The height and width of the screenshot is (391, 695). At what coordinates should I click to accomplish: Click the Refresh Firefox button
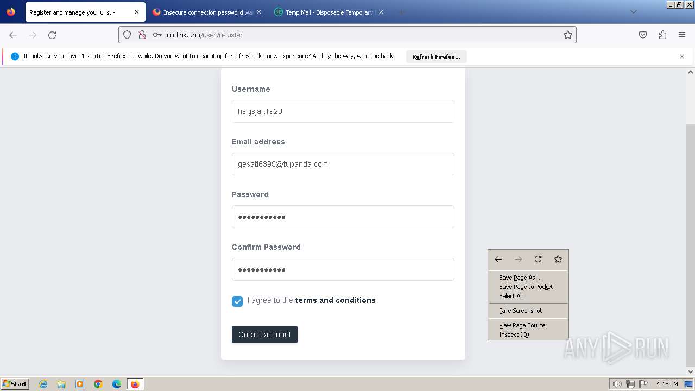click(x=436, y=56)
